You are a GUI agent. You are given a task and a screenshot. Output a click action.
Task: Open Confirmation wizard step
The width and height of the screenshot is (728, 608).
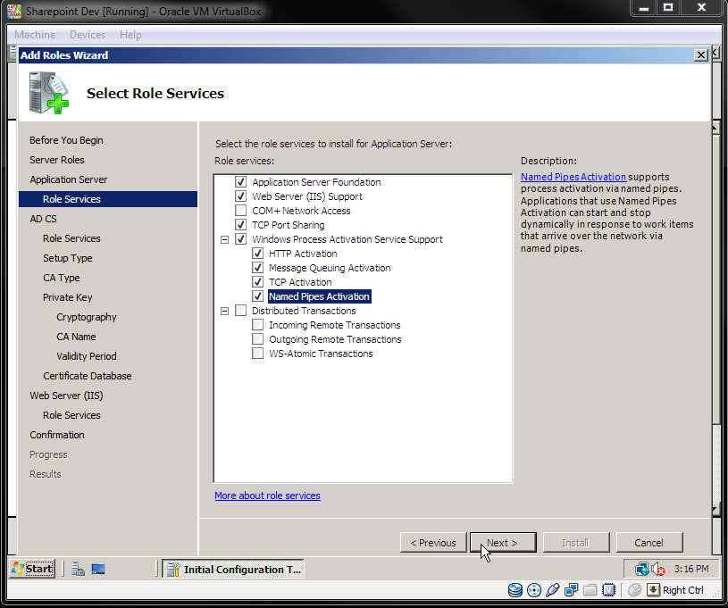[x=57, y=435]
